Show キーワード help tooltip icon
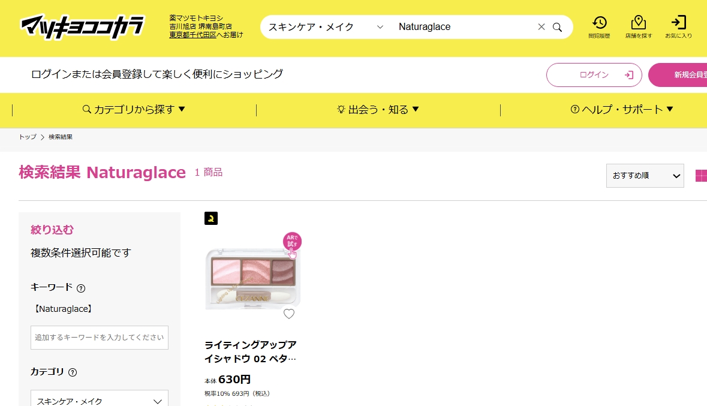Screen dimensions: 707x406 tap(81, 288)
